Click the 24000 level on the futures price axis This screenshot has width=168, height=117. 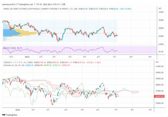point(161,44)
